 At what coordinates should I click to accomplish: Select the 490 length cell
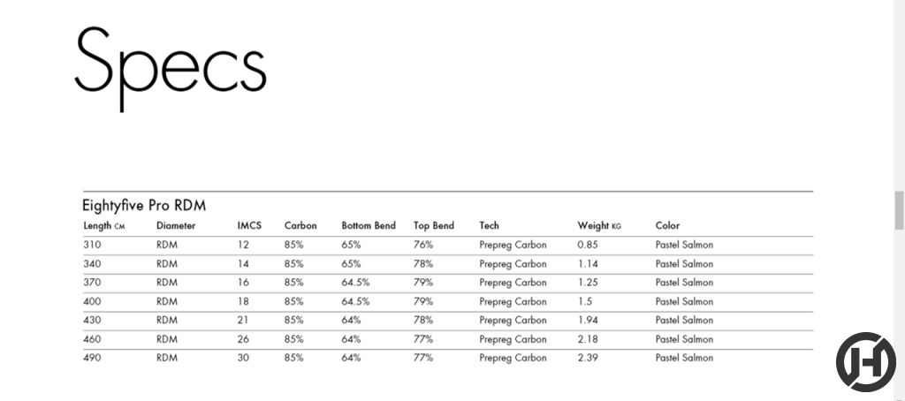(93, 359)
